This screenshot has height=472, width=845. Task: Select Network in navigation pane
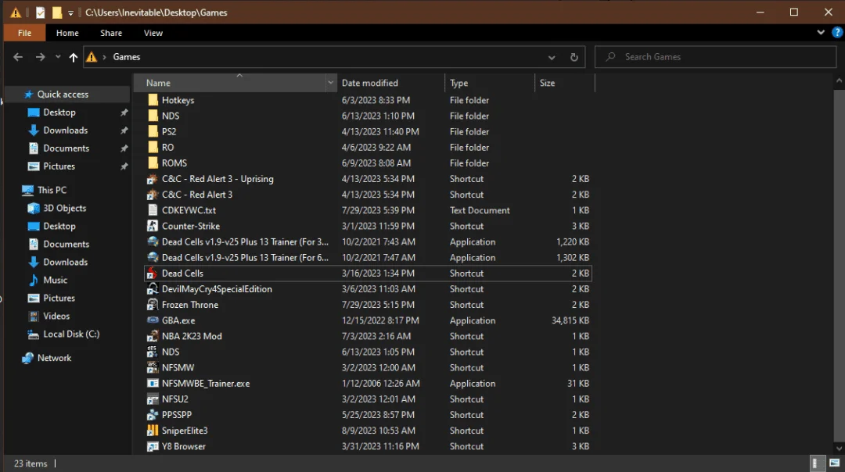(54, 358)
